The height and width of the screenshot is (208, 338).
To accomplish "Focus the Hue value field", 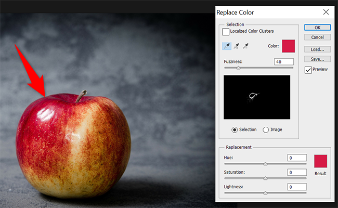I will point(297,158).
